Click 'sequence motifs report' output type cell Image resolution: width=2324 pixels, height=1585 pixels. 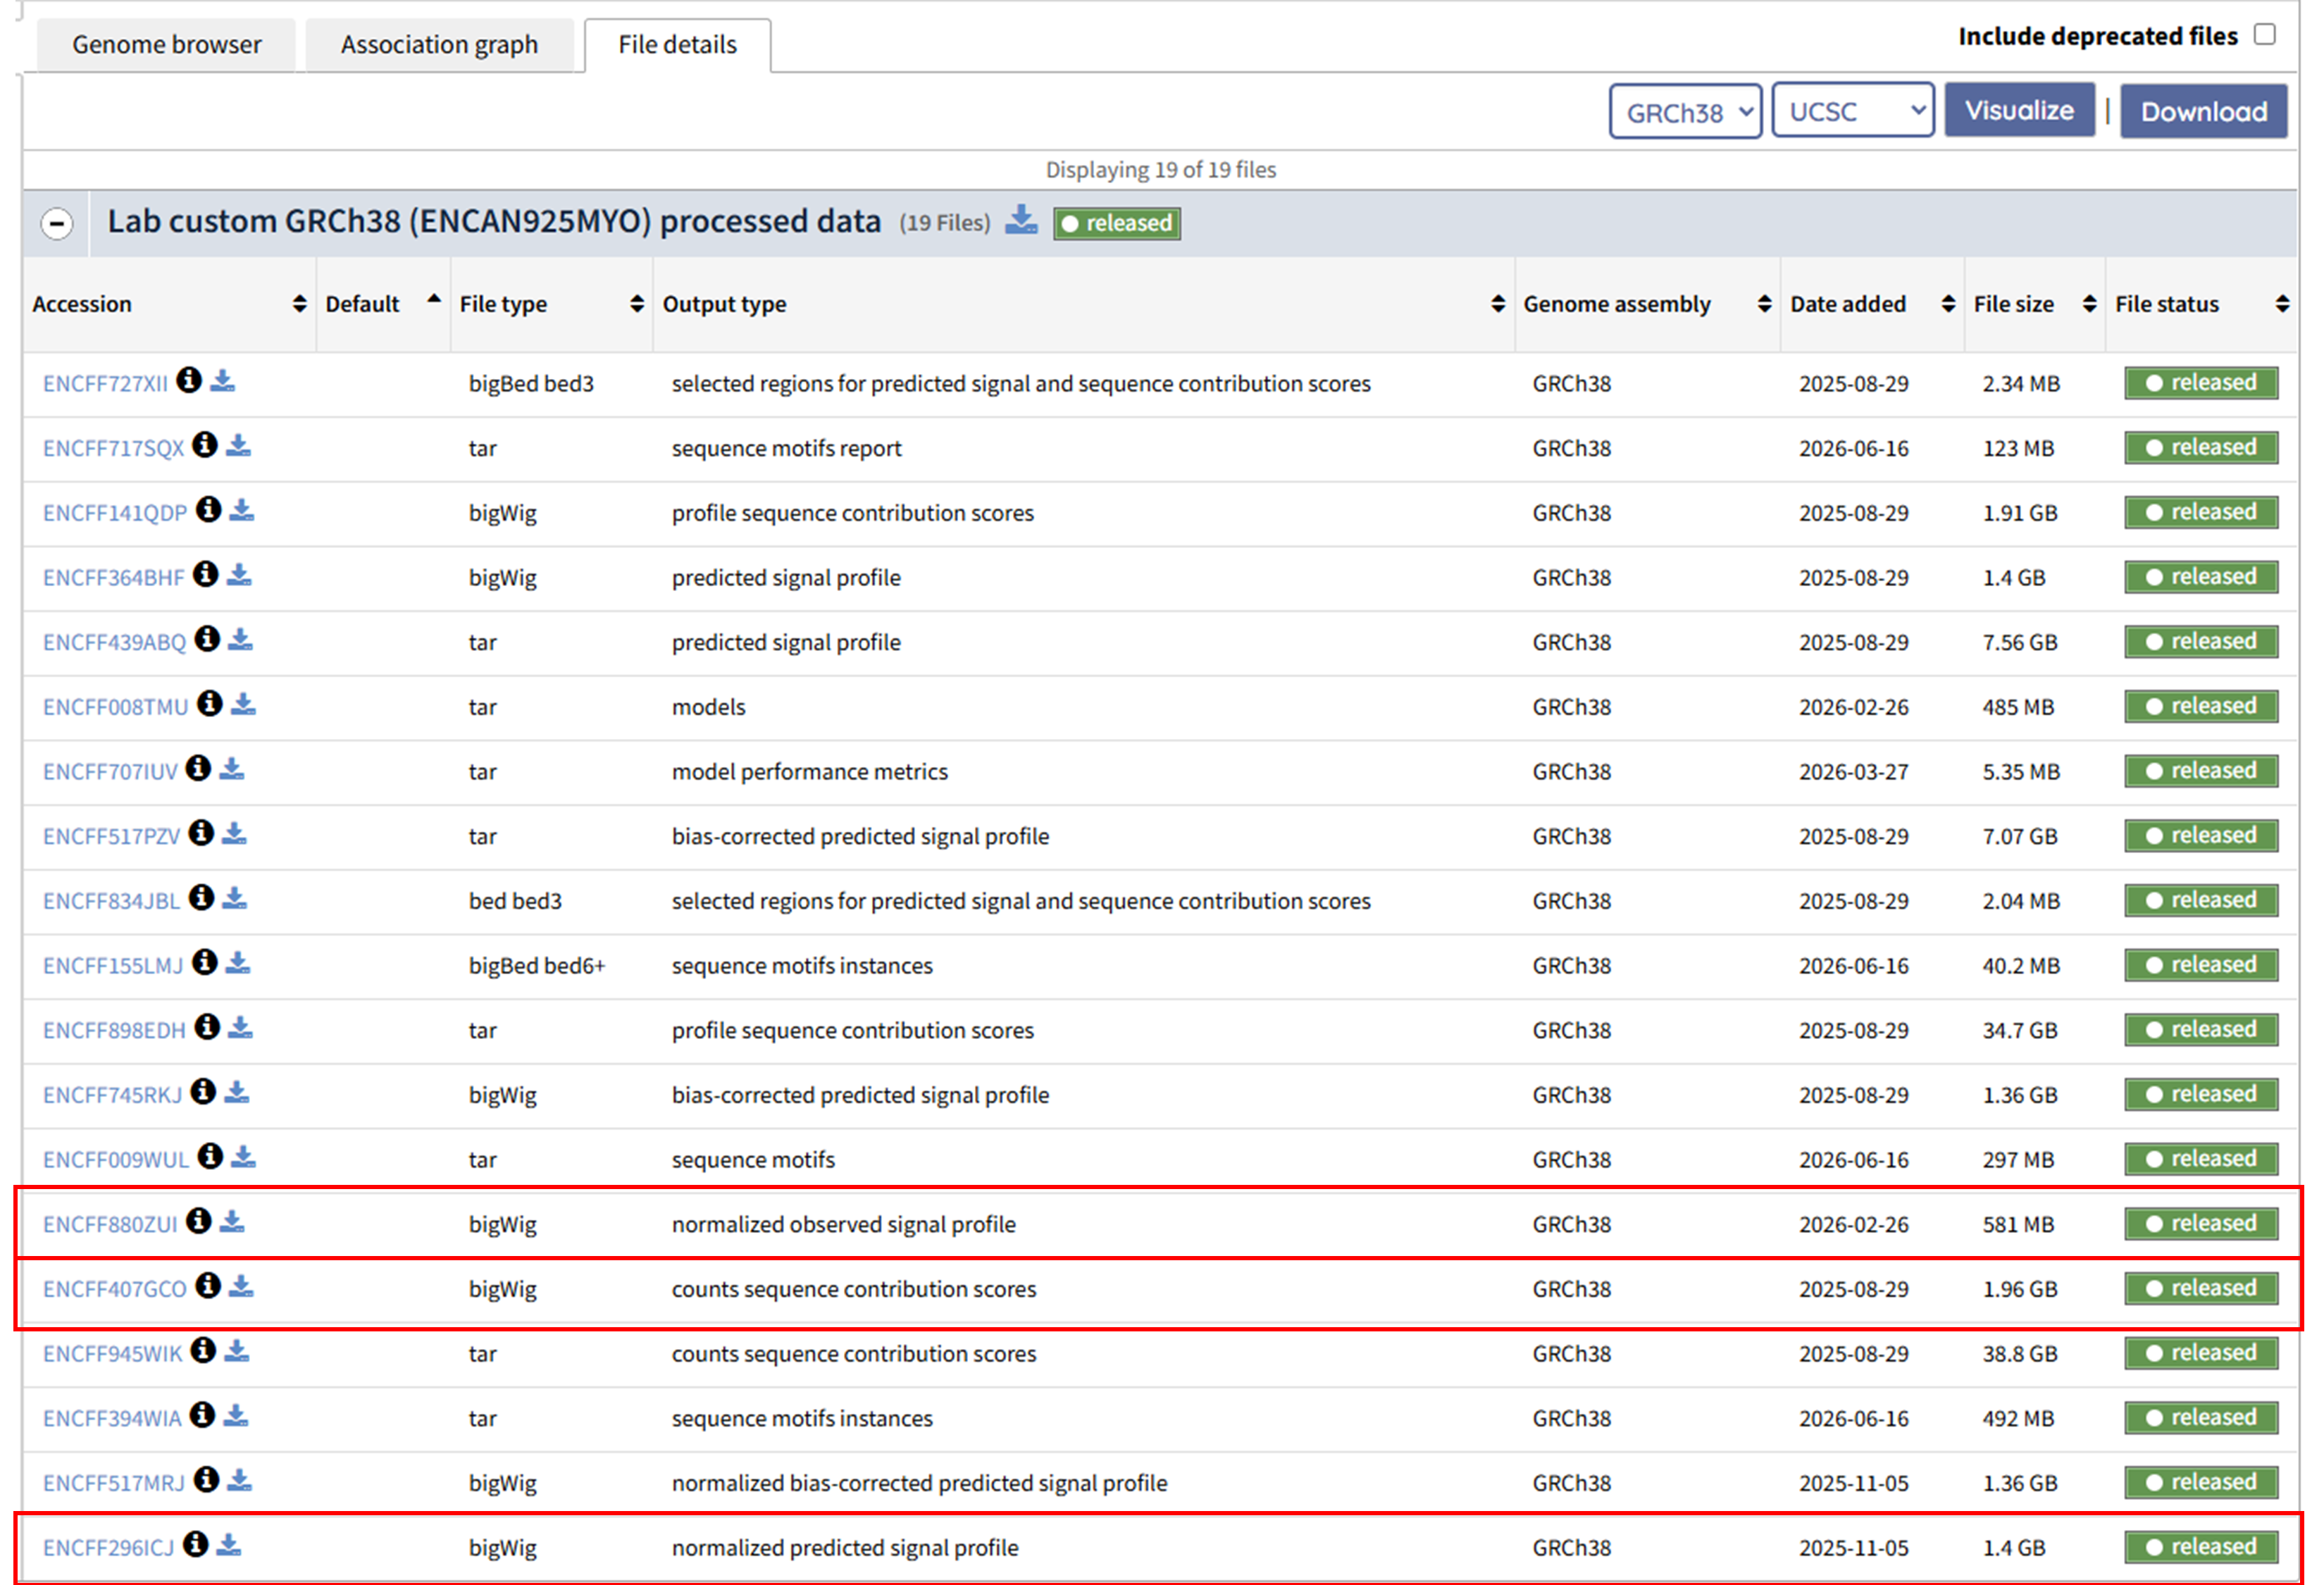point(786,449)
